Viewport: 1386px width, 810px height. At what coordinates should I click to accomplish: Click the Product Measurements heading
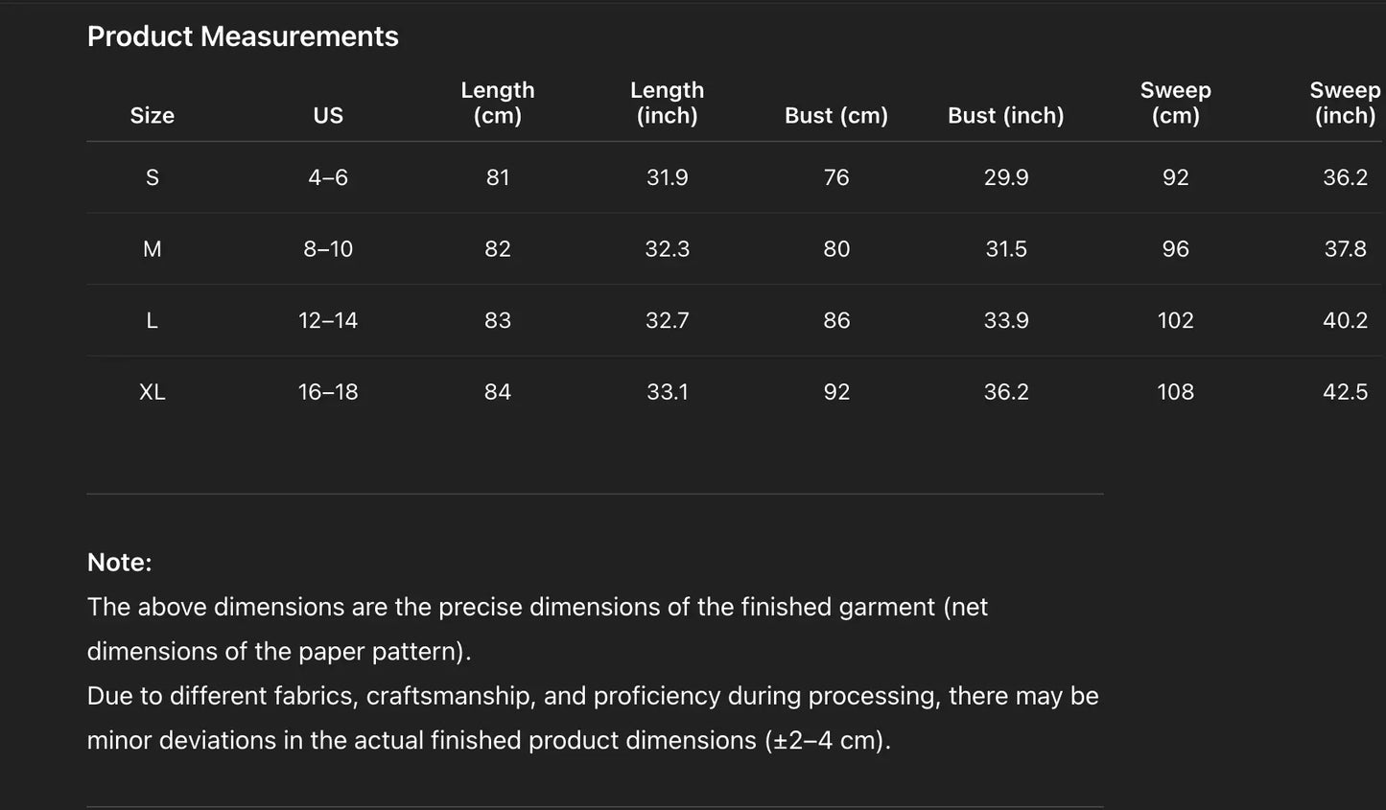tap(243, 36)
